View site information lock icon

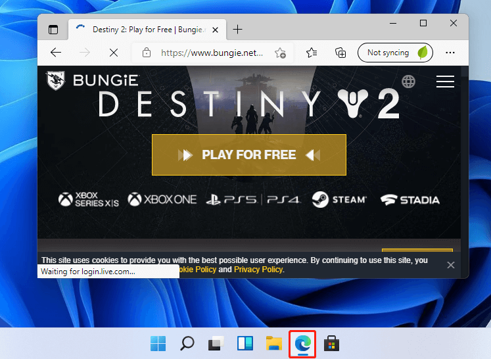[146, 53]
